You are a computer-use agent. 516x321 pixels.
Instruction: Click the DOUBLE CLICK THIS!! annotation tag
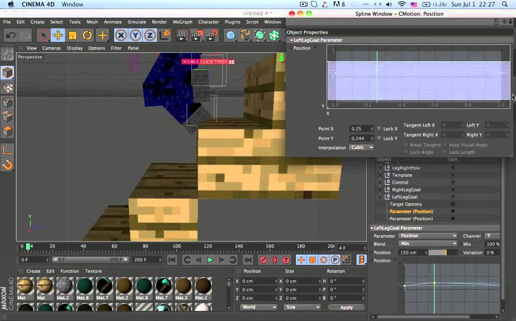208,62
